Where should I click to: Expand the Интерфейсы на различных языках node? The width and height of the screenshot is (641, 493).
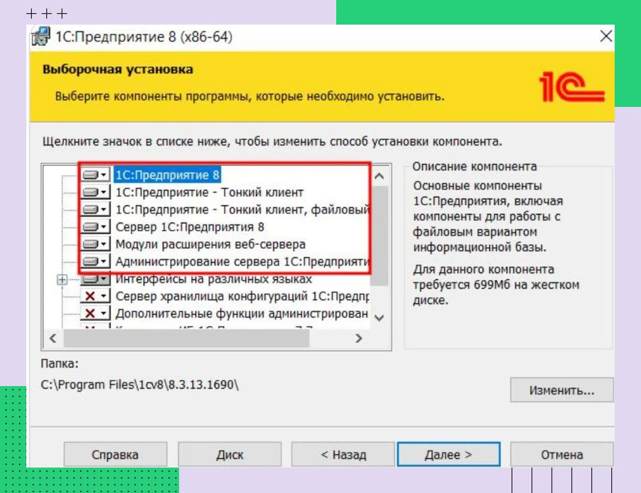pos(62,280)
